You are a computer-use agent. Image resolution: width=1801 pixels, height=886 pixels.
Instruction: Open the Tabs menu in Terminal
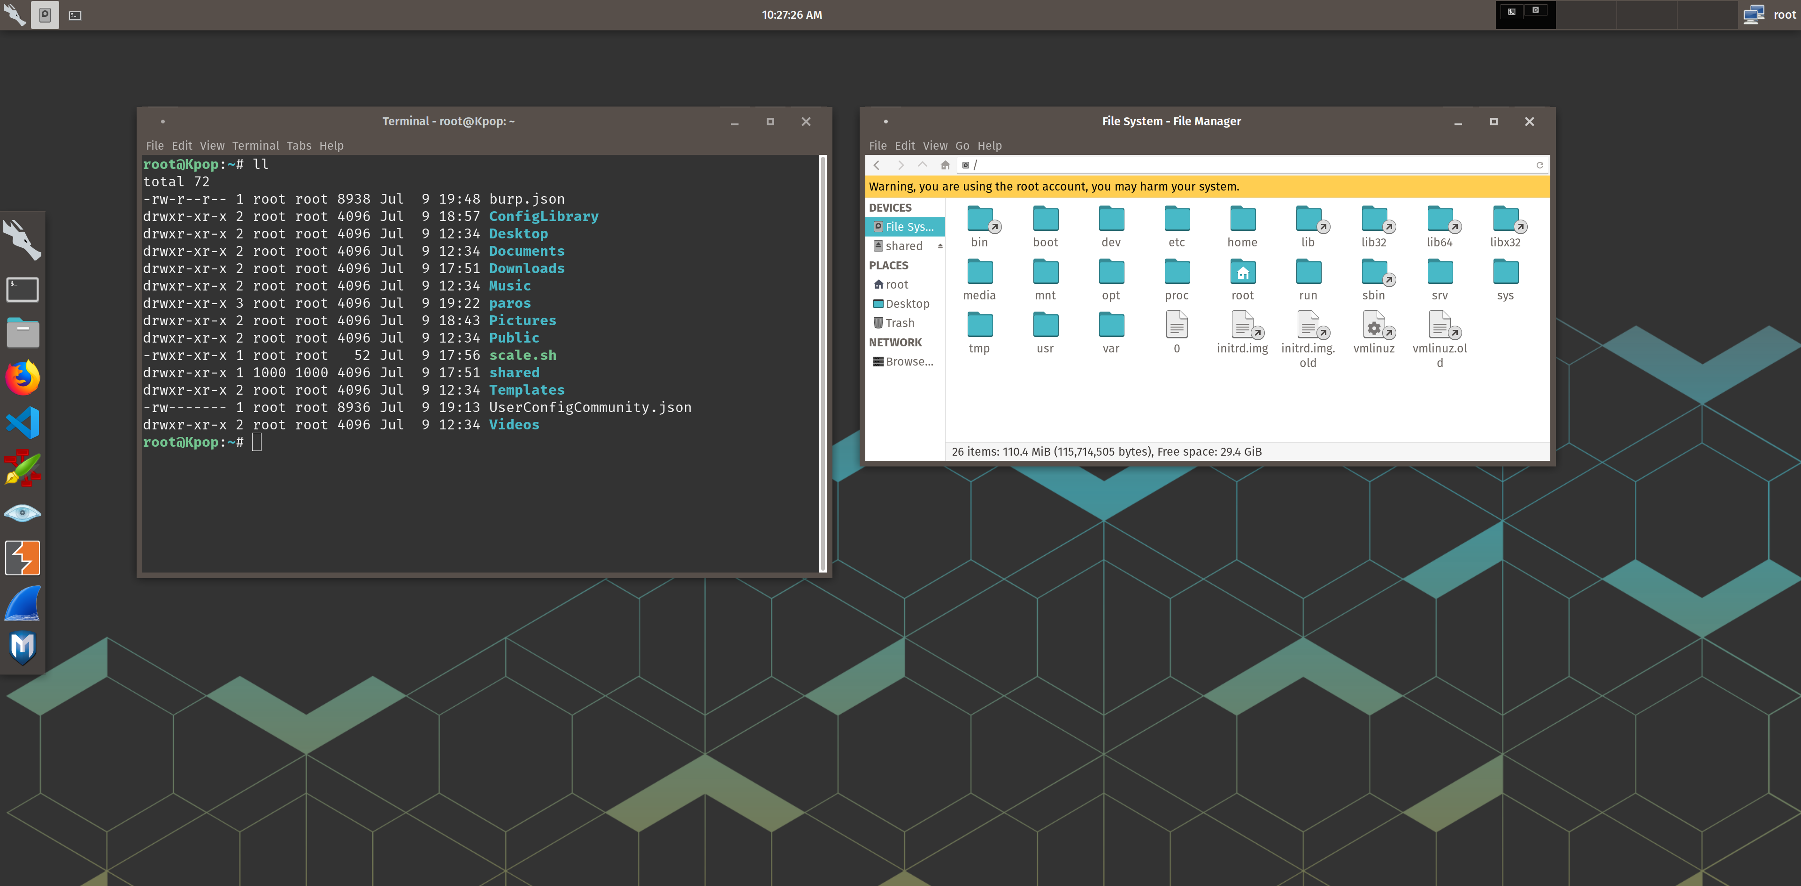coord(299,145)
